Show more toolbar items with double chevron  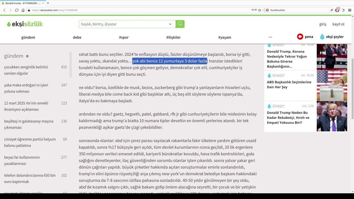click(343, 10)
